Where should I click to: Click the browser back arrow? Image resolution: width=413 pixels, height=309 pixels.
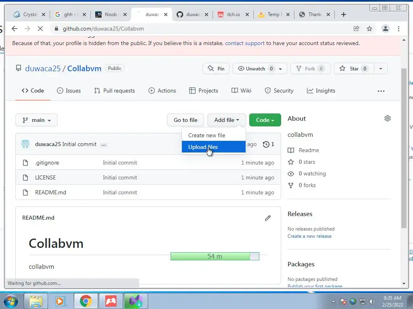15,29
